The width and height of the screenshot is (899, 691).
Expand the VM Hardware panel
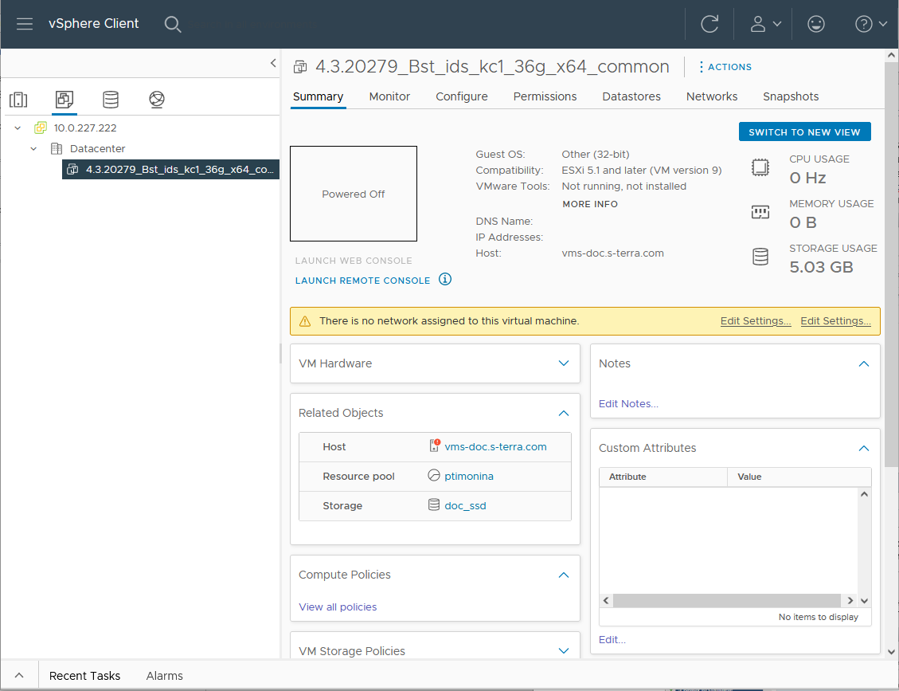564,363
